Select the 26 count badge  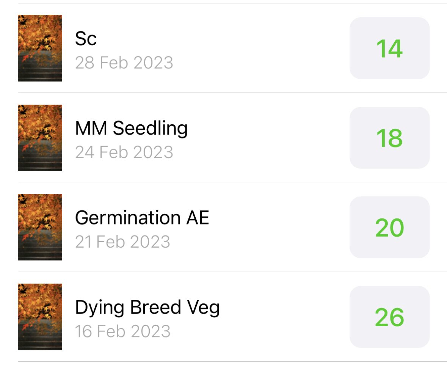[389, 317]
